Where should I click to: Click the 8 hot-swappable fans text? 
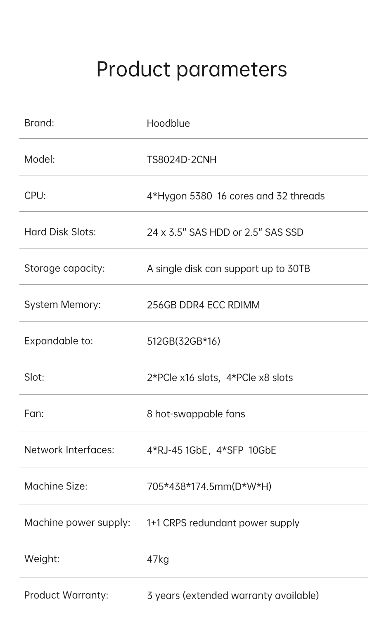pos(196,414)
